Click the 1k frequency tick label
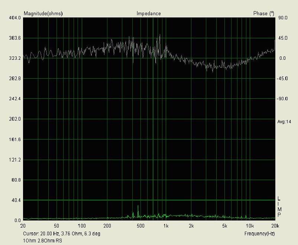The image size is (298, 245). click(166, 226)
